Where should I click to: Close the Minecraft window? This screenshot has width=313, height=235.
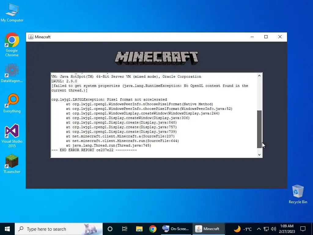tap(280, 37)
